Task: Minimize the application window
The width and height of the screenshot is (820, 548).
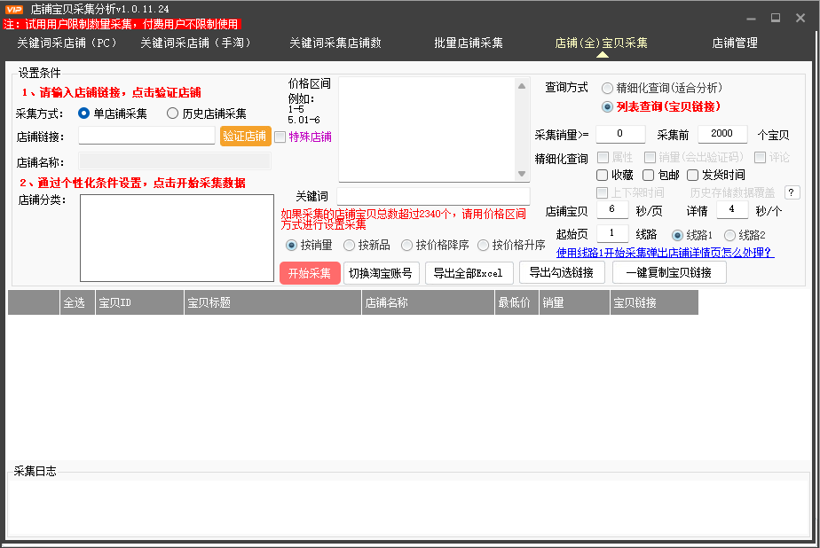Action: click(751, 19)
